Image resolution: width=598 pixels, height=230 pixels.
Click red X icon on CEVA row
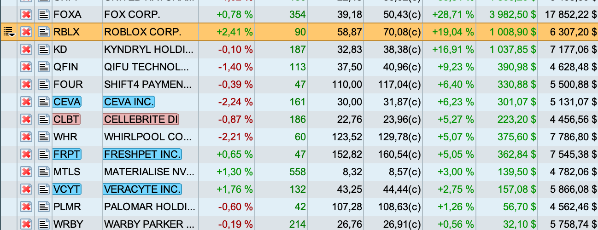(26, 102)
